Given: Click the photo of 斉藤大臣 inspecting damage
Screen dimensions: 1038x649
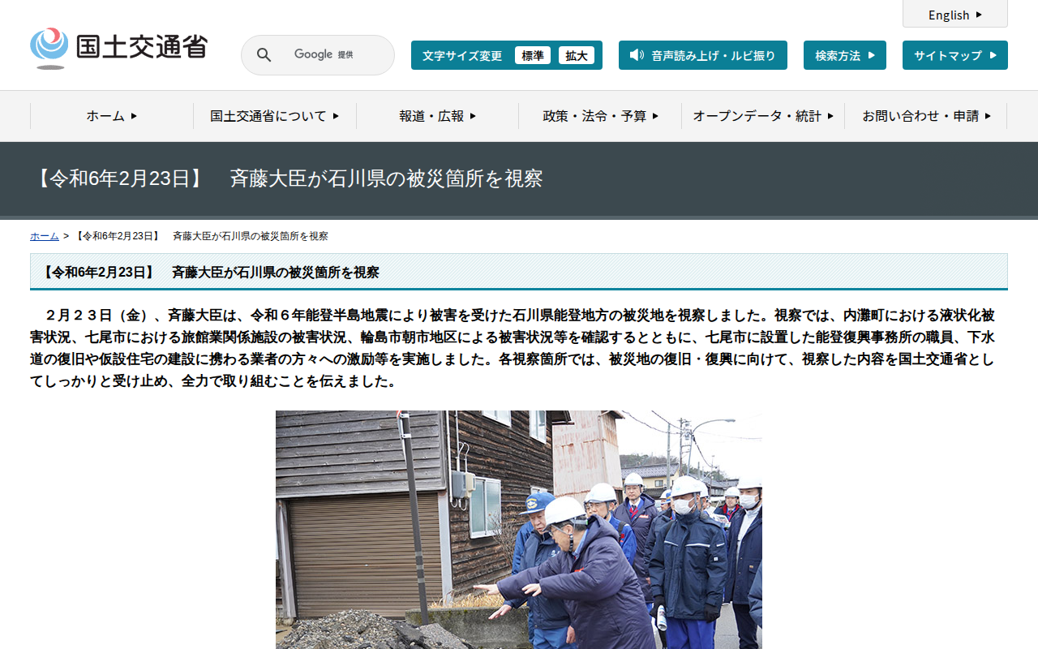Looking at the screenshot, I should tap(519, 530).
